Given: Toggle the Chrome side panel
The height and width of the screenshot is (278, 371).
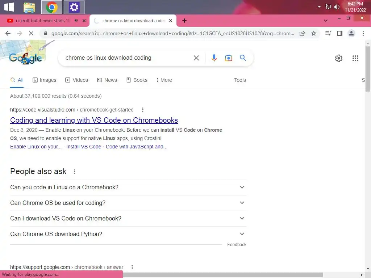Looking at the screenshot, I should point(340,33).
